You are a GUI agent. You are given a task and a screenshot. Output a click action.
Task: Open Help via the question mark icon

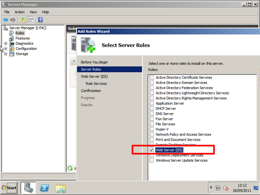(41, 20)
